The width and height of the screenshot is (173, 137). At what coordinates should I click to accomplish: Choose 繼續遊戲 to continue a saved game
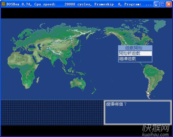[x=135, y=59]
